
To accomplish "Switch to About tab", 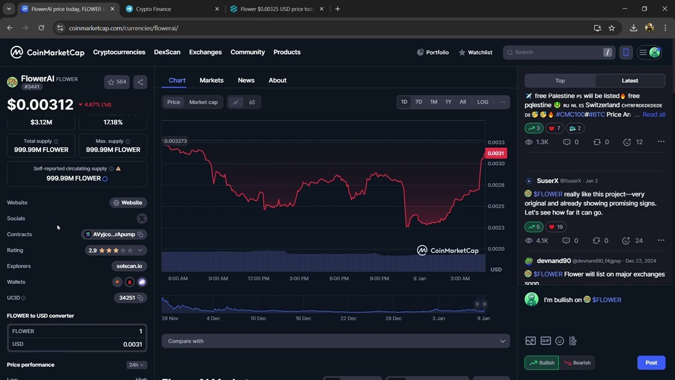I will (277, 80).
